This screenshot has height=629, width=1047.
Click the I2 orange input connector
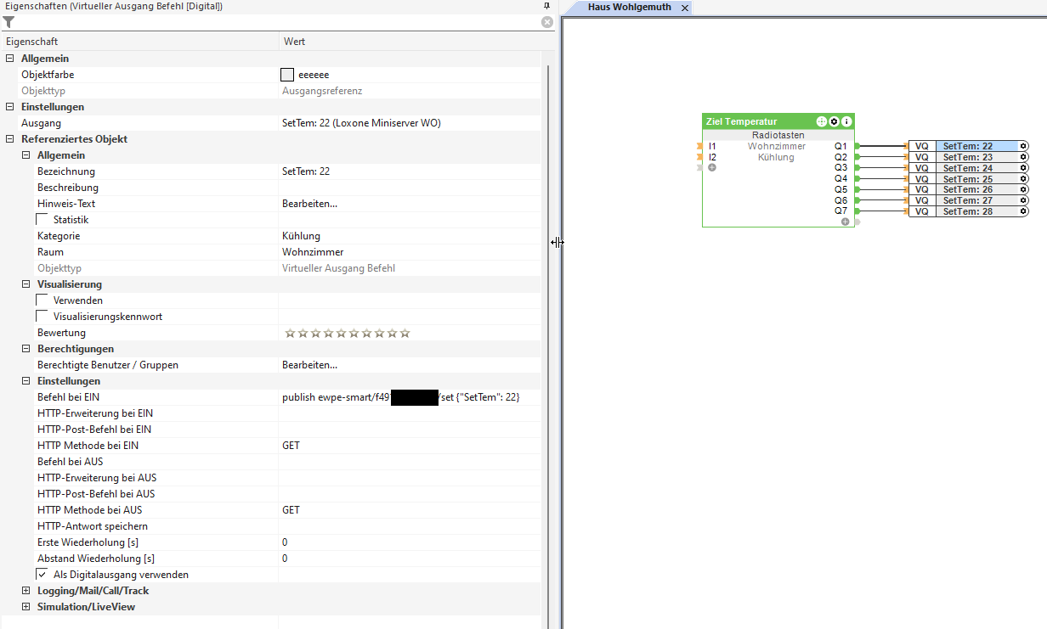[699, 157]
